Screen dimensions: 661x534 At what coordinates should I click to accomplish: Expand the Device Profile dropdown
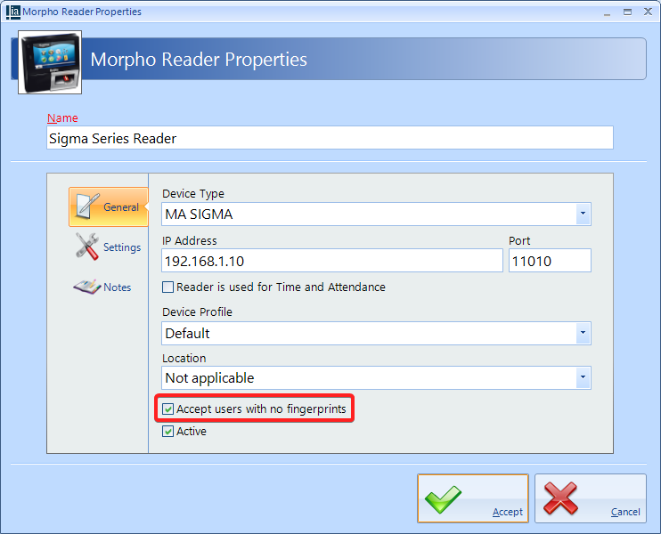(x=583, y=333)
